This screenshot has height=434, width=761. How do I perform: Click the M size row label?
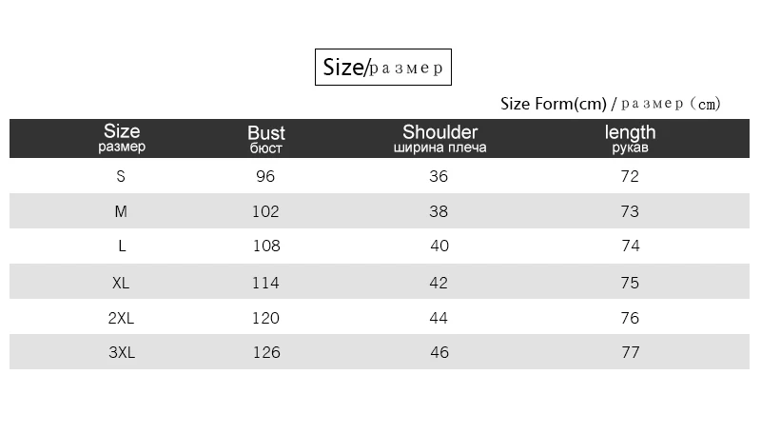(121, 211)
